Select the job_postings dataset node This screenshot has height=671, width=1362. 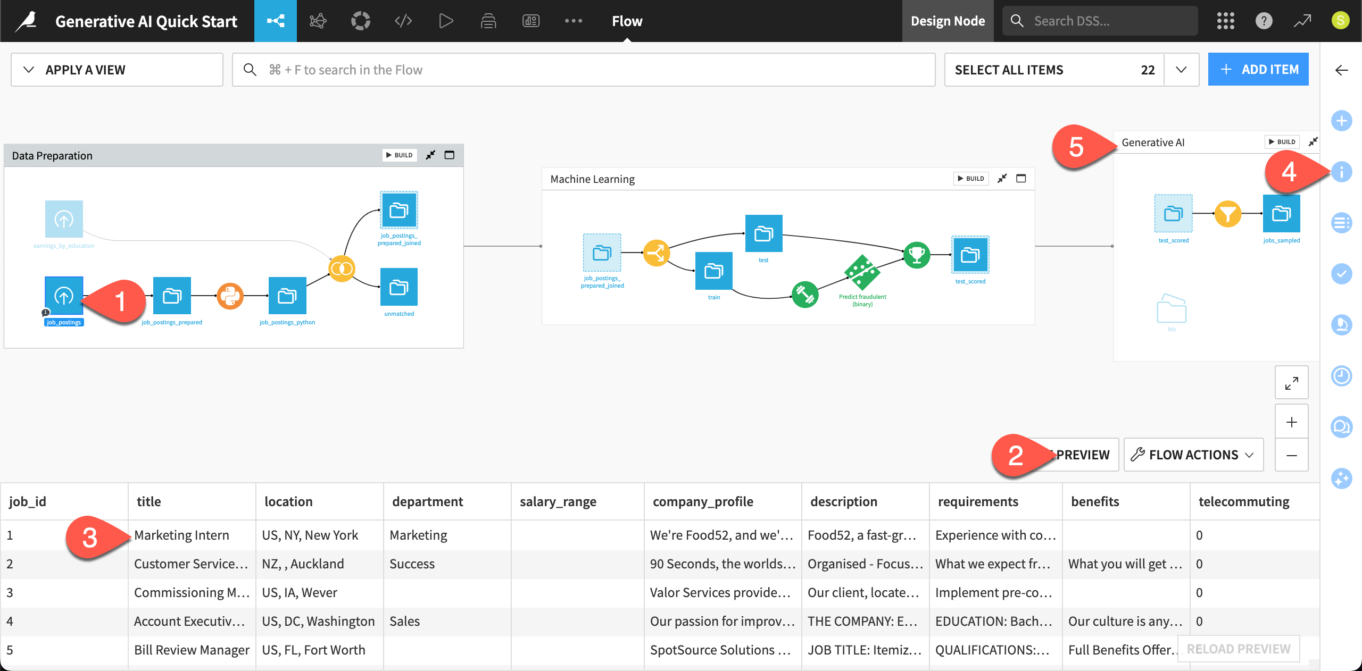click(63, 296)
